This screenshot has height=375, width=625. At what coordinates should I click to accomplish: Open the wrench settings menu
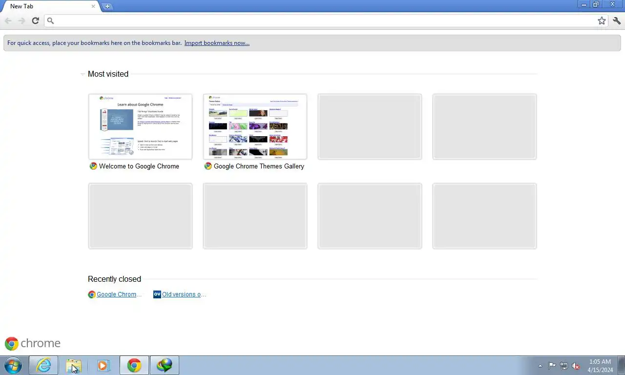616,21
